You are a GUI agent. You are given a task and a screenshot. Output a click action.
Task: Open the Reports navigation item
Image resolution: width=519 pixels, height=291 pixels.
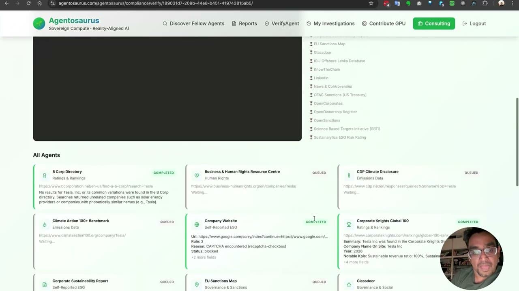(x=244, y=23)
